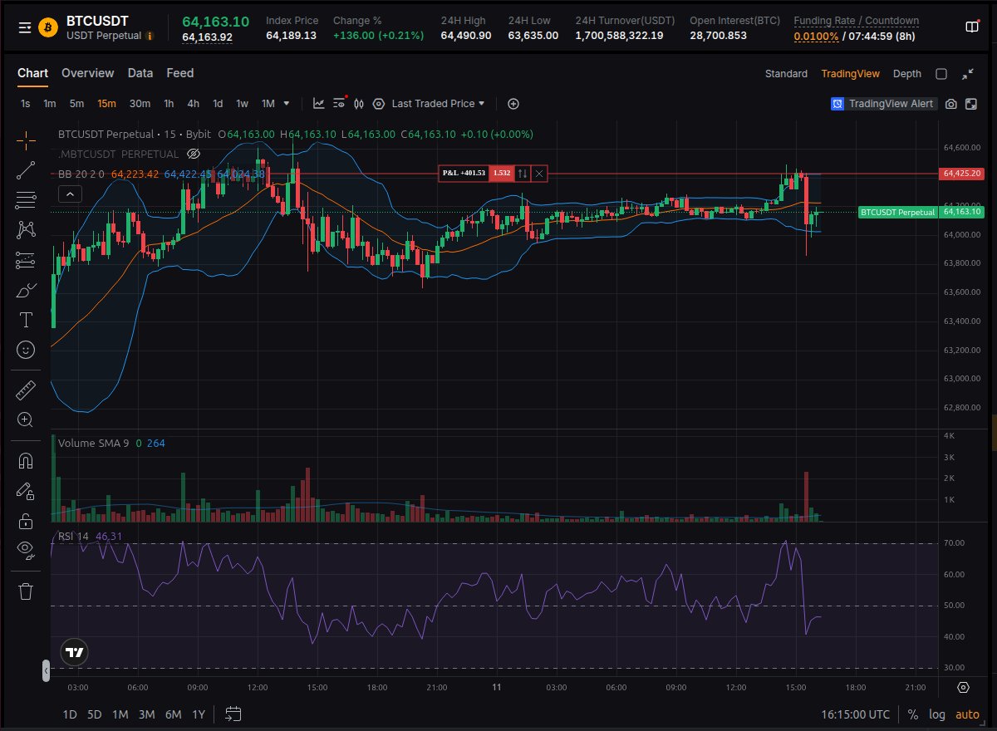Select the crosshair cursor tool
Screen dimensions: 997x731
pos(26,140)
